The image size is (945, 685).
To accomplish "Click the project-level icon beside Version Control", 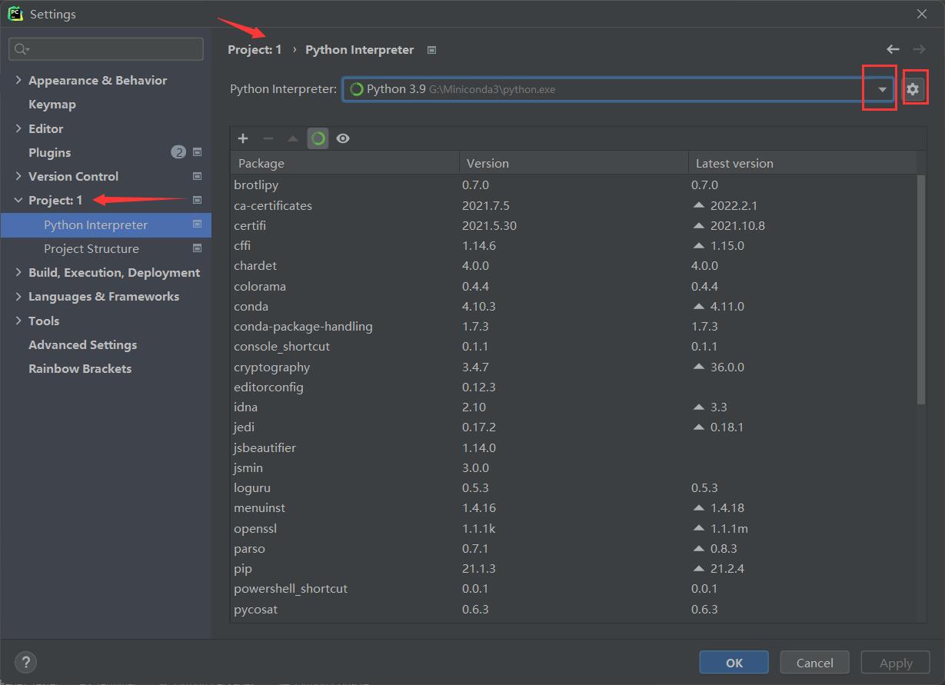I will coord(197,176).
